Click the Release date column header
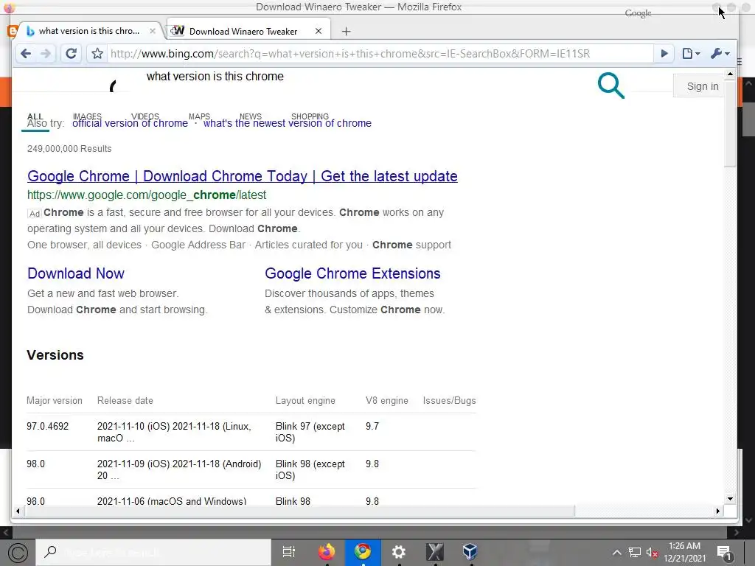 coord(125,400)
